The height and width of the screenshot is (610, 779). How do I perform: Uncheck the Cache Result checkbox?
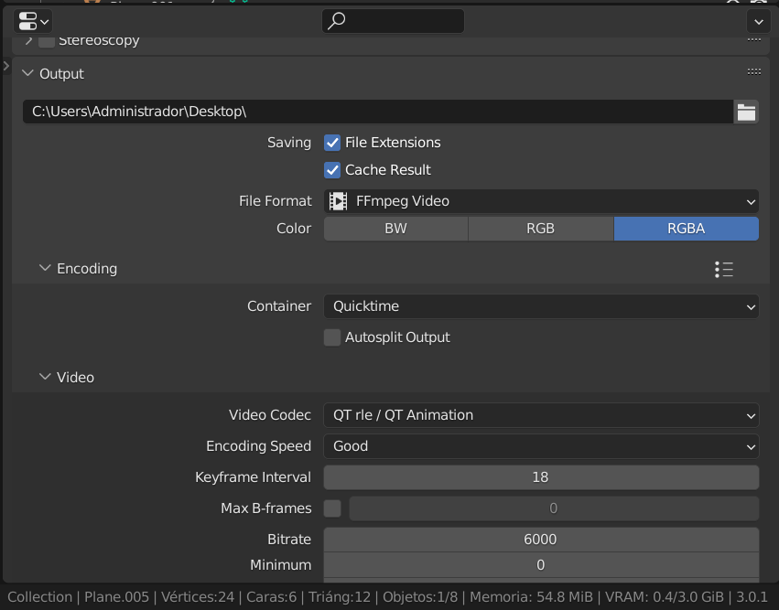tap(332, 170)
